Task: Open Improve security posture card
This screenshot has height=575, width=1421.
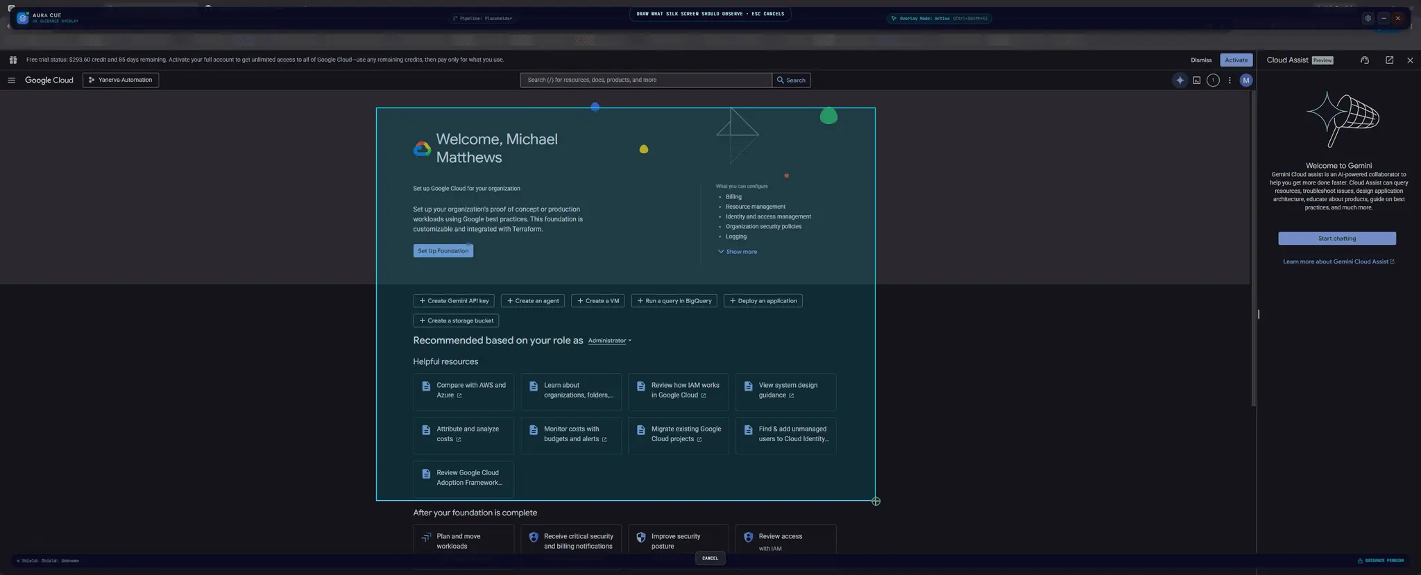Action: (679, 540)
